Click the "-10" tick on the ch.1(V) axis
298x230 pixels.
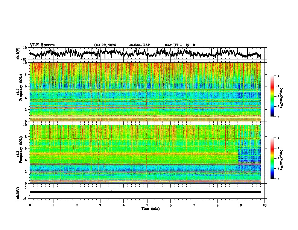point(24,59)
